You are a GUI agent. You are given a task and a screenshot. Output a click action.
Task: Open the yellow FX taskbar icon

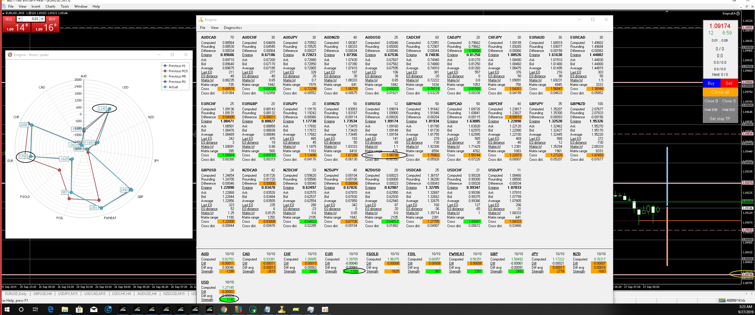[296, 309]
